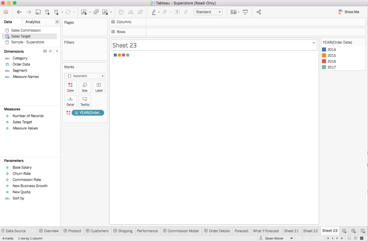
Task: Open the Size marks card
Action: (x=85, y=87)
